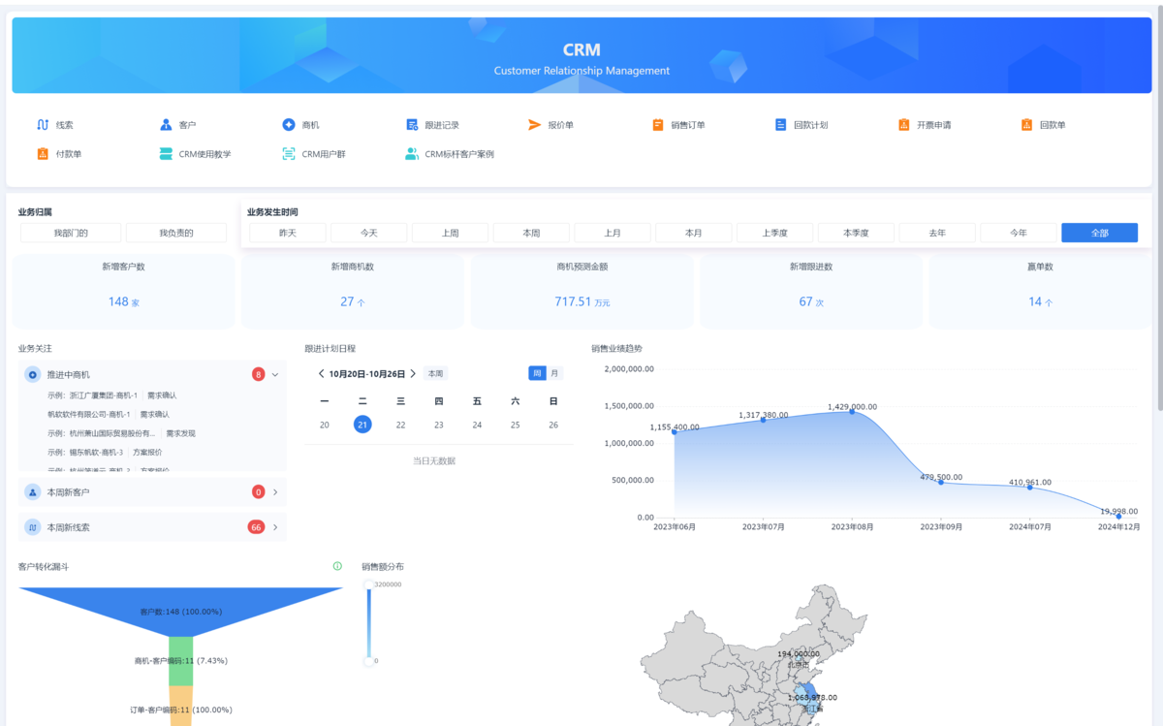The image size is (1163, 726).
Task: Select the 上周 time range tab
Action: 450,233
